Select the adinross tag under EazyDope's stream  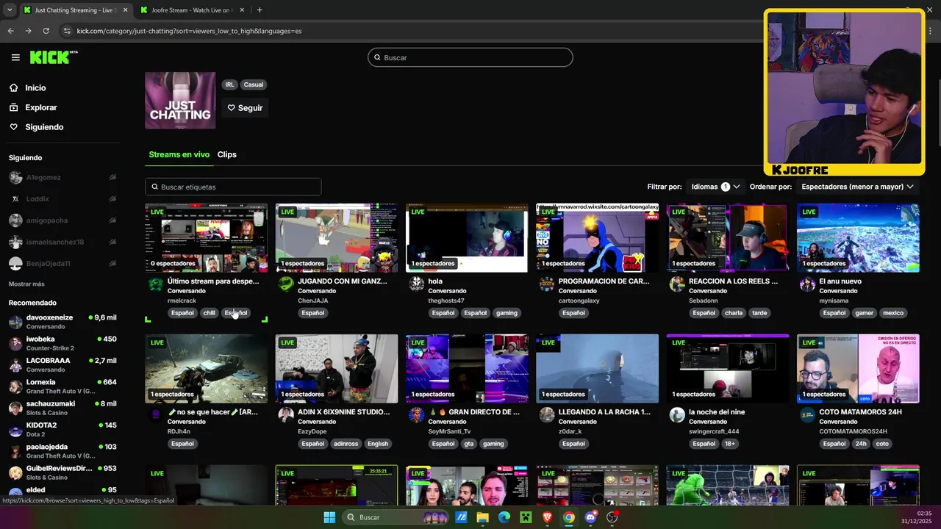[x=346, y=444]
